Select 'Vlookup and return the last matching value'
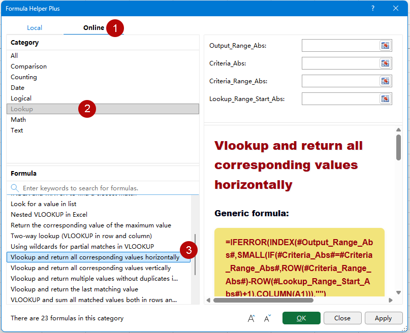 tap(99, 289)
